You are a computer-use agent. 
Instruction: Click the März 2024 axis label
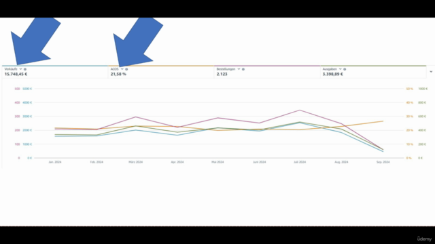point(136,162)
